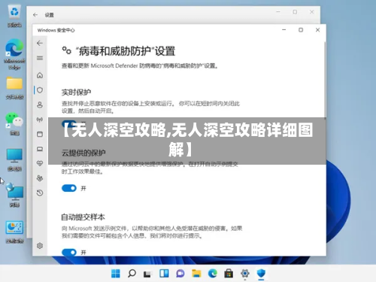Select the Virus & threat protection shield icon
The image size is (376, 282).
[x=40, y=90]
